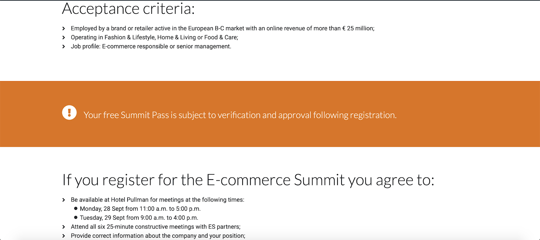Click the 'Be available at Hotel Pullman' line
540x240 pixels.
click(158, 200)
